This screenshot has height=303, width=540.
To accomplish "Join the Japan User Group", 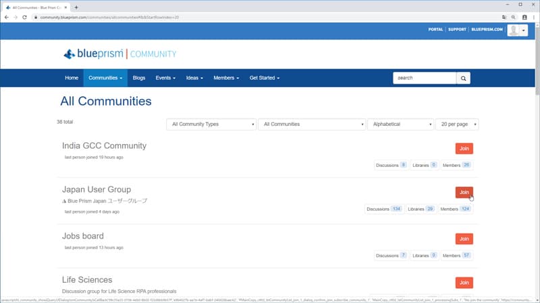I will pos(464,193).
